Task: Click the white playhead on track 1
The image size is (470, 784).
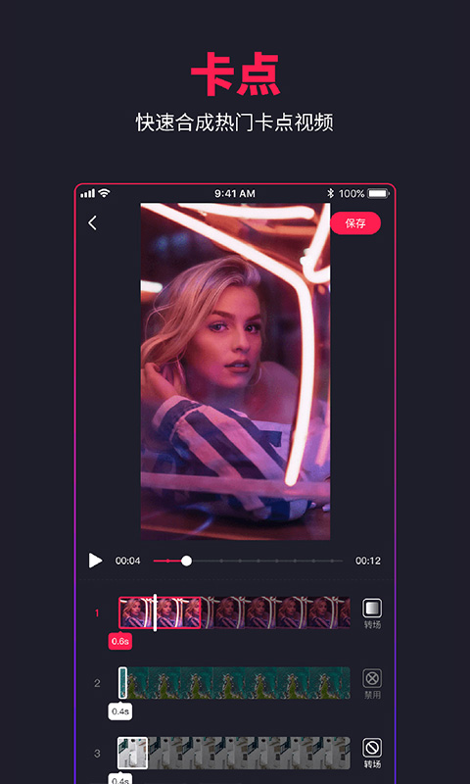Action: click(x=155, y=612)
